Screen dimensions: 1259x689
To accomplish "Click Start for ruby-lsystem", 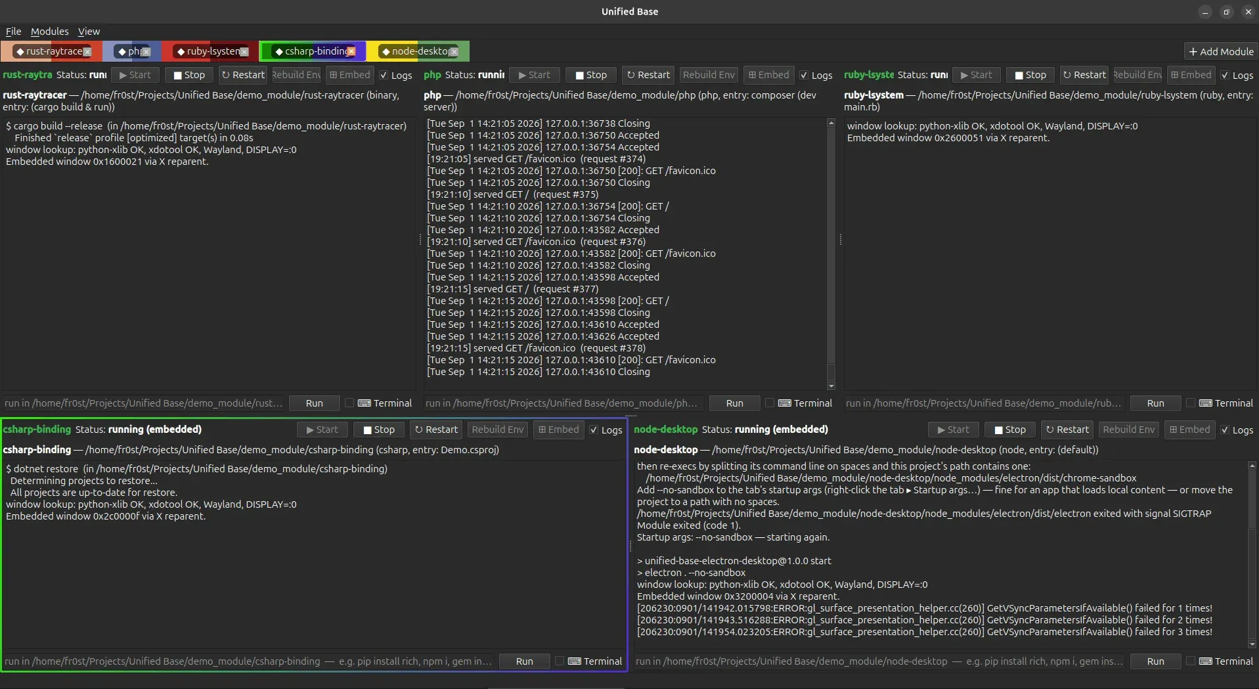I will (x=977, y=75).
